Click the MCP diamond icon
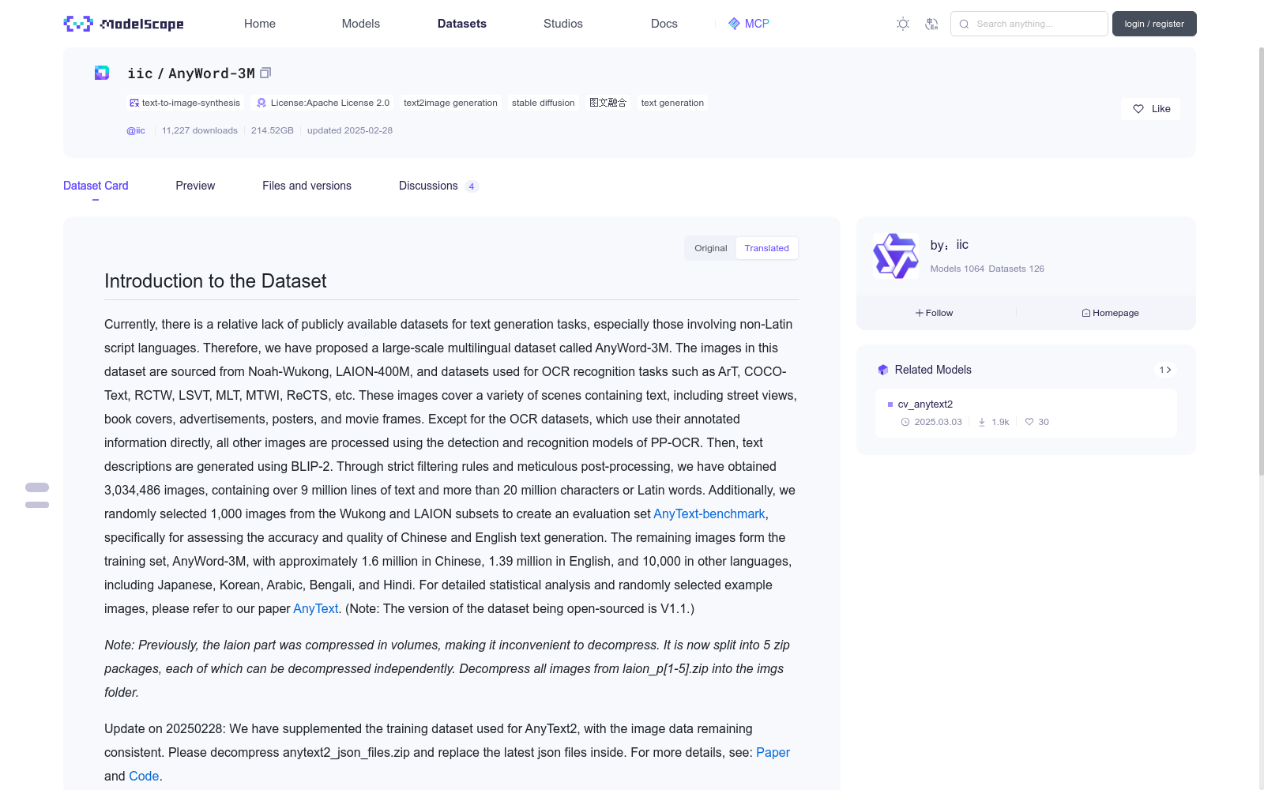1264x790 pixels. click(x=734, y=24)
